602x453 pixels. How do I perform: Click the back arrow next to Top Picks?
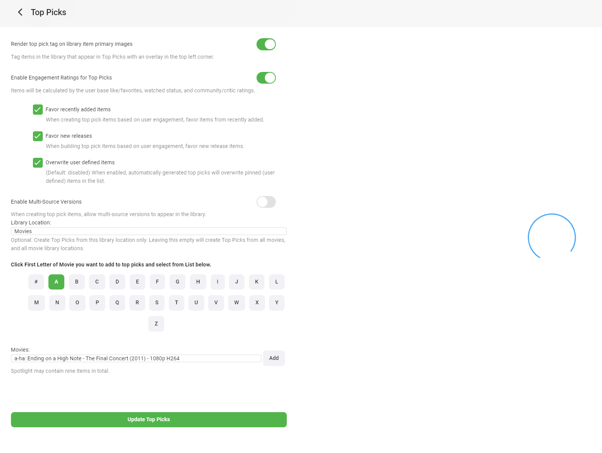20,12
